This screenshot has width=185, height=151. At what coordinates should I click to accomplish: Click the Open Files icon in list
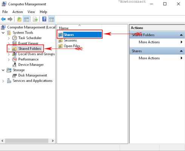(60, 46)
